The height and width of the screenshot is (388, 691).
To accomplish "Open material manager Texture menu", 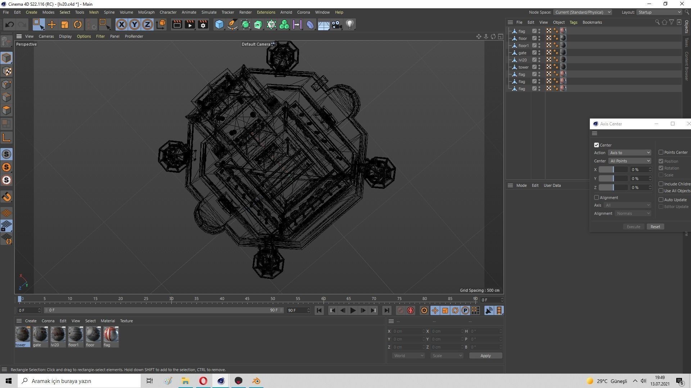I will pyautogui.click(x=126, y=321).
